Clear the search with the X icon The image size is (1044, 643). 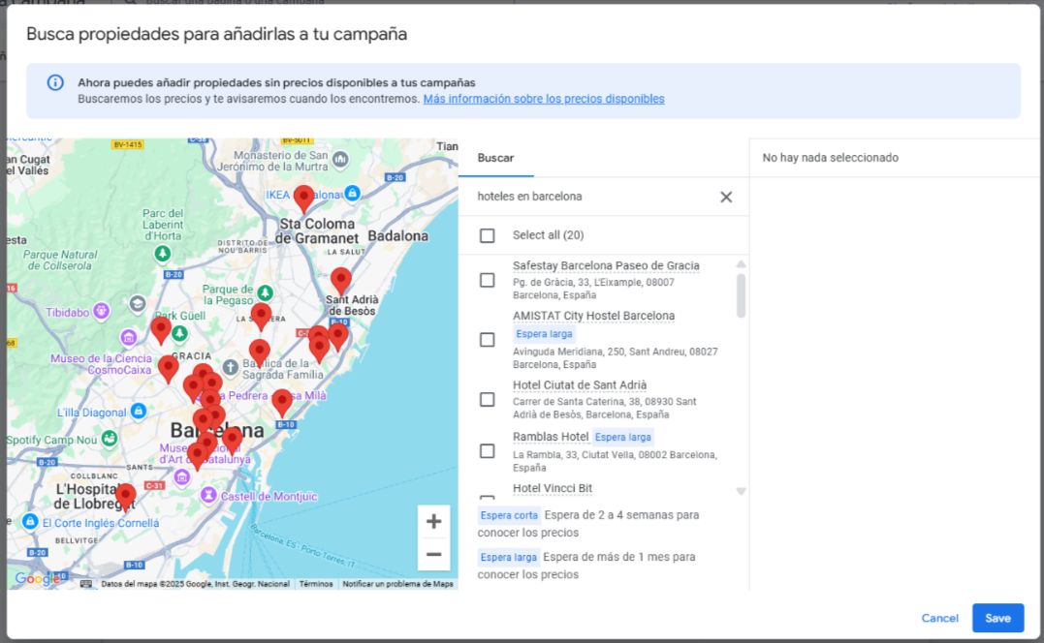(726, 197)
